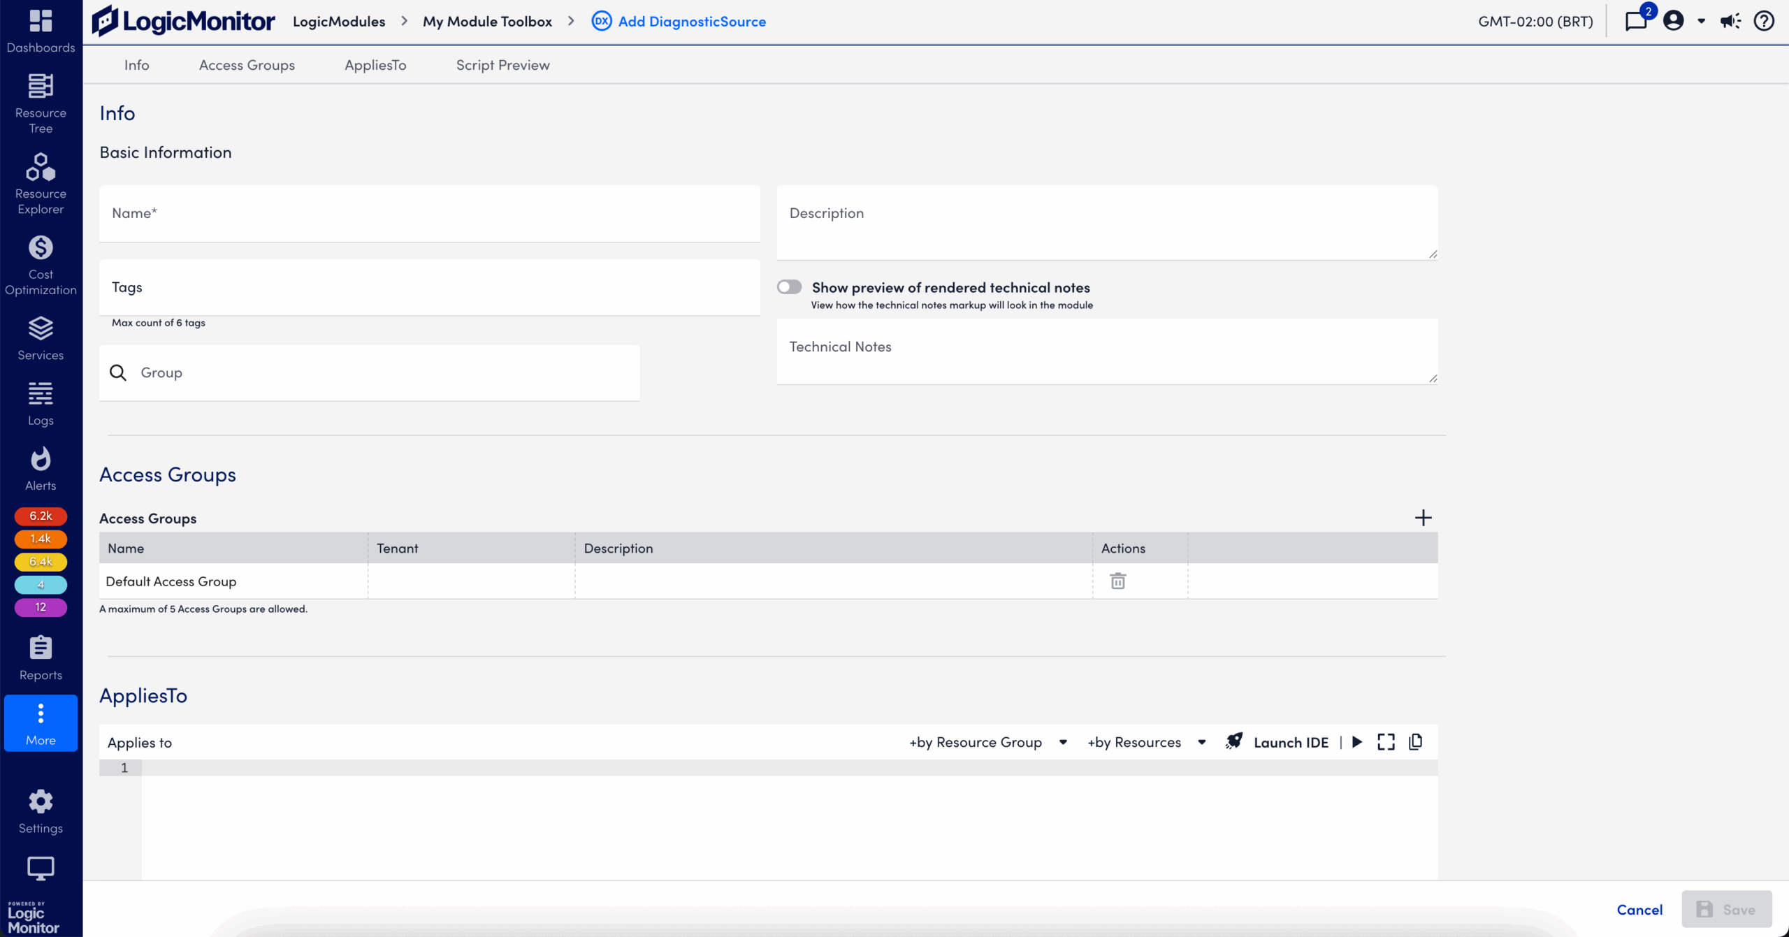Navigate to the Alerts section
The height and width of the screenshot is (937, 1789).
(x=40, y=466)
